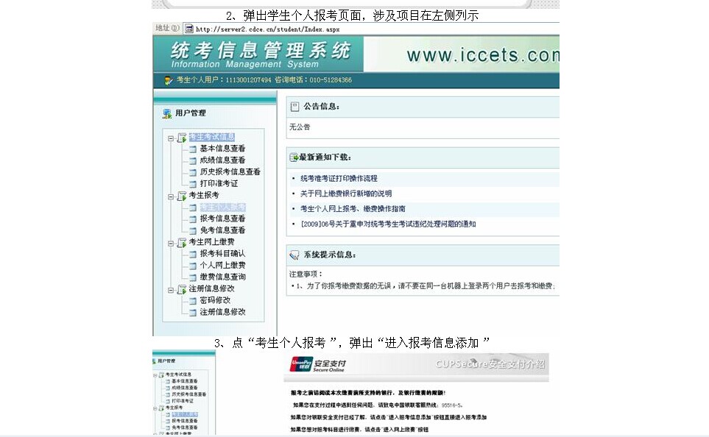Click the folder icon beside 考生考试信息
The image size is (709, 437).
[x=182, y=138]
